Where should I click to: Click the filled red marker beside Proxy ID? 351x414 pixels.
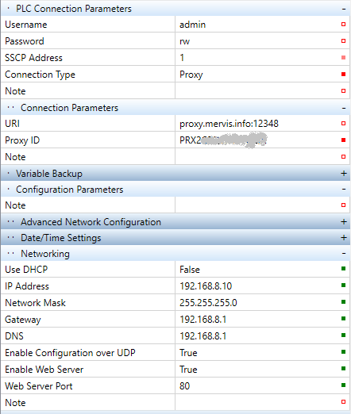[343, 140]
